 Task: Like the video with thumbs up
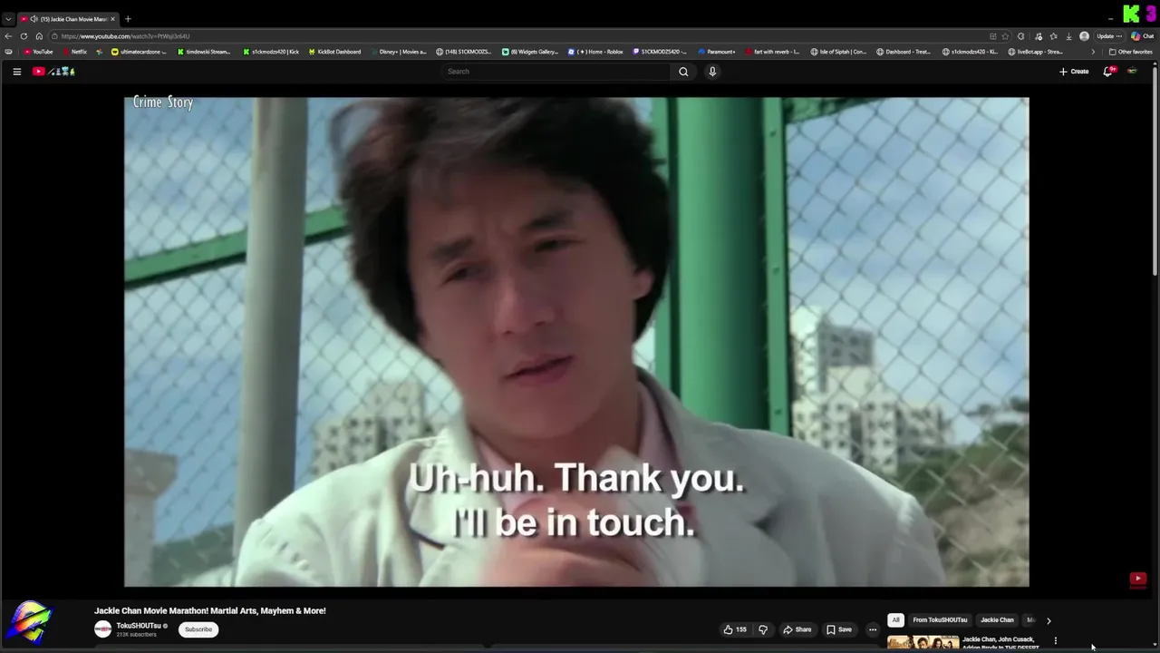pos(735,629)
